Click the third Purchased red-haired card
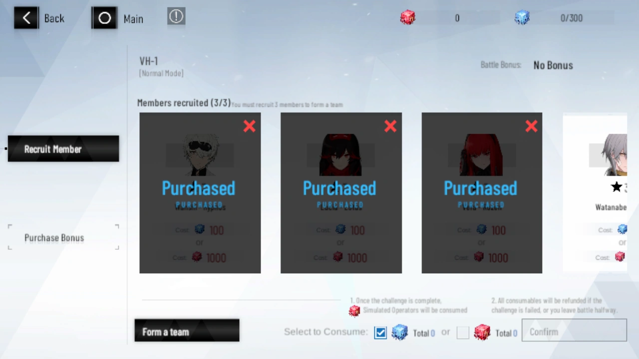 [x=482, y=193]
